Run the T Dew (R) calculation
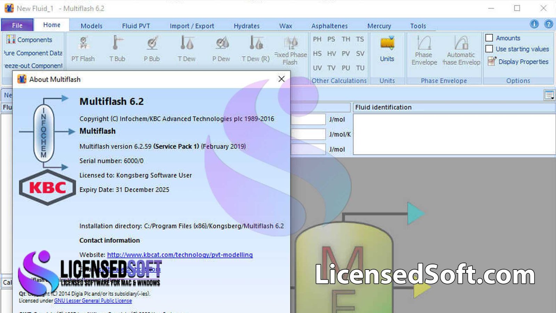556x313 pixels. click(x=256, y=49)
